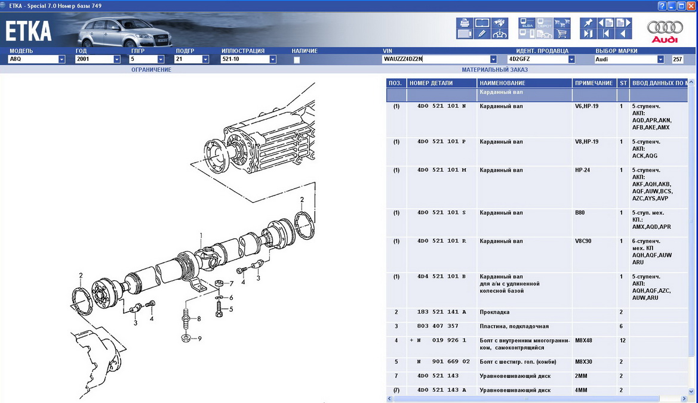Expand the ВЫБОР МАРКИ Audi dropdown
The image size is (698, 403).
point(660,60)
